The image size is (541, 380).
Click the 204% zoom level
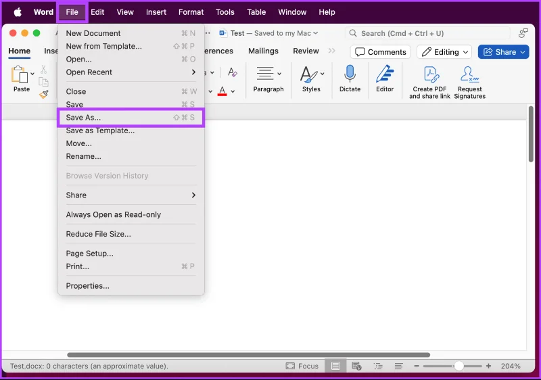click(511, 366)
